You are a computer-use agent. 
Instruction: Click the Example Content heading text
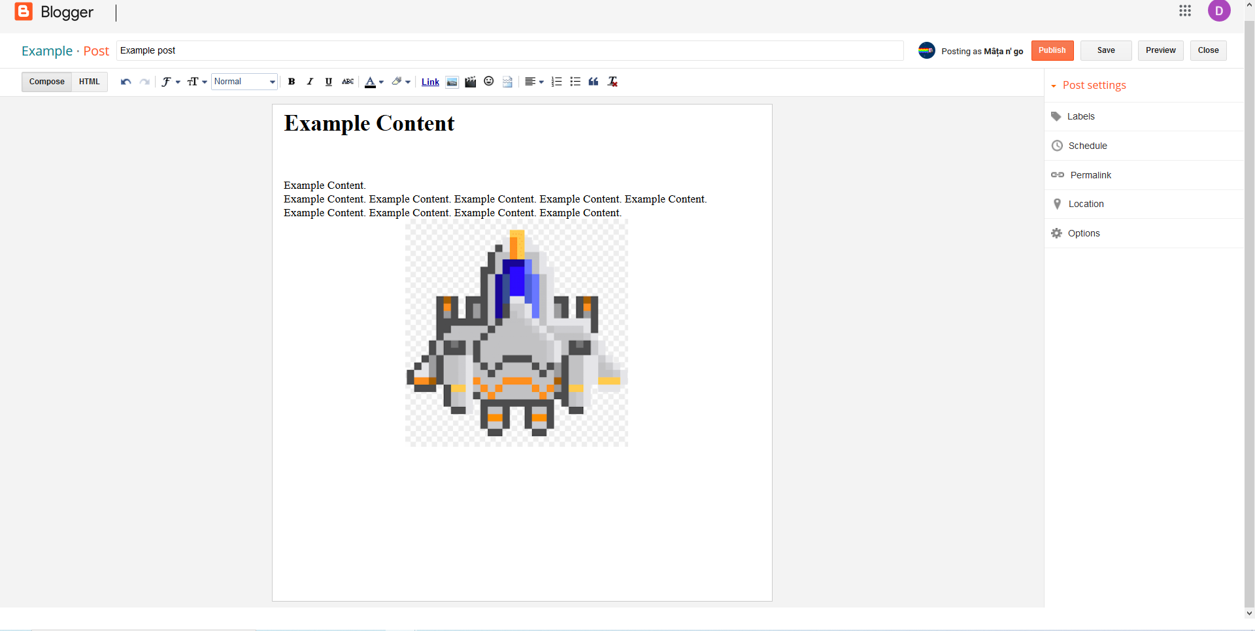(369, 123)
